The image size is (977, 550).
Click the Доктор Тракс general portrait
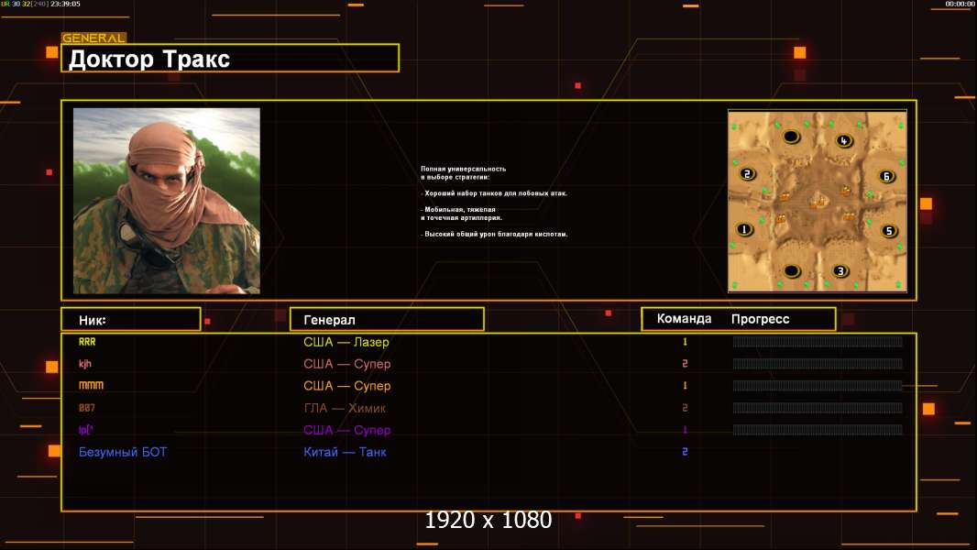pos(167,201)
